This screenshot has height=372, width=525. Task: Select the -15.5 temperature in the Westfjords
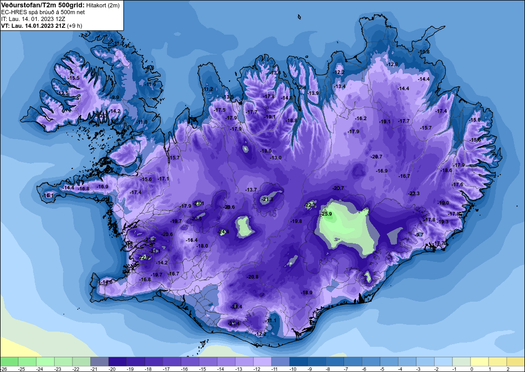(x=73, y=78)
